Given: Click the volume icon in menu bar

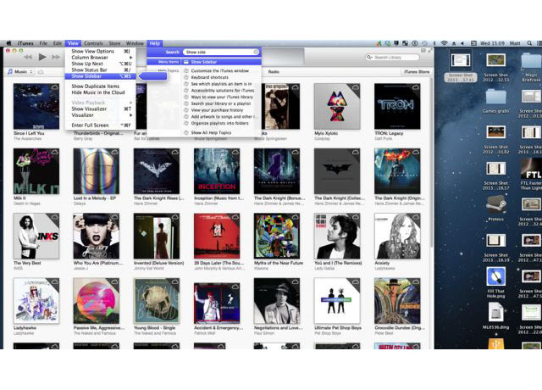Looking at the screenshot, I should [462, 43].
